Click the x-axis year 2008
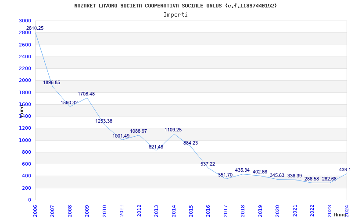The image size is (351, 219). point(70,211)
